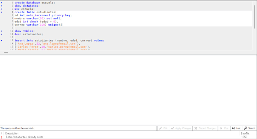
Task: Click the Description column header
Action: click(x=12, y=133)
